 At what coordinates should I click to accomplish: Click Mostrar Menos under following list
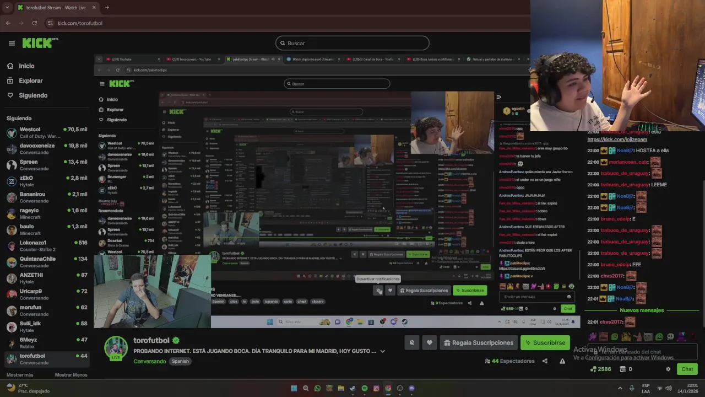click(x=71, y=375)
